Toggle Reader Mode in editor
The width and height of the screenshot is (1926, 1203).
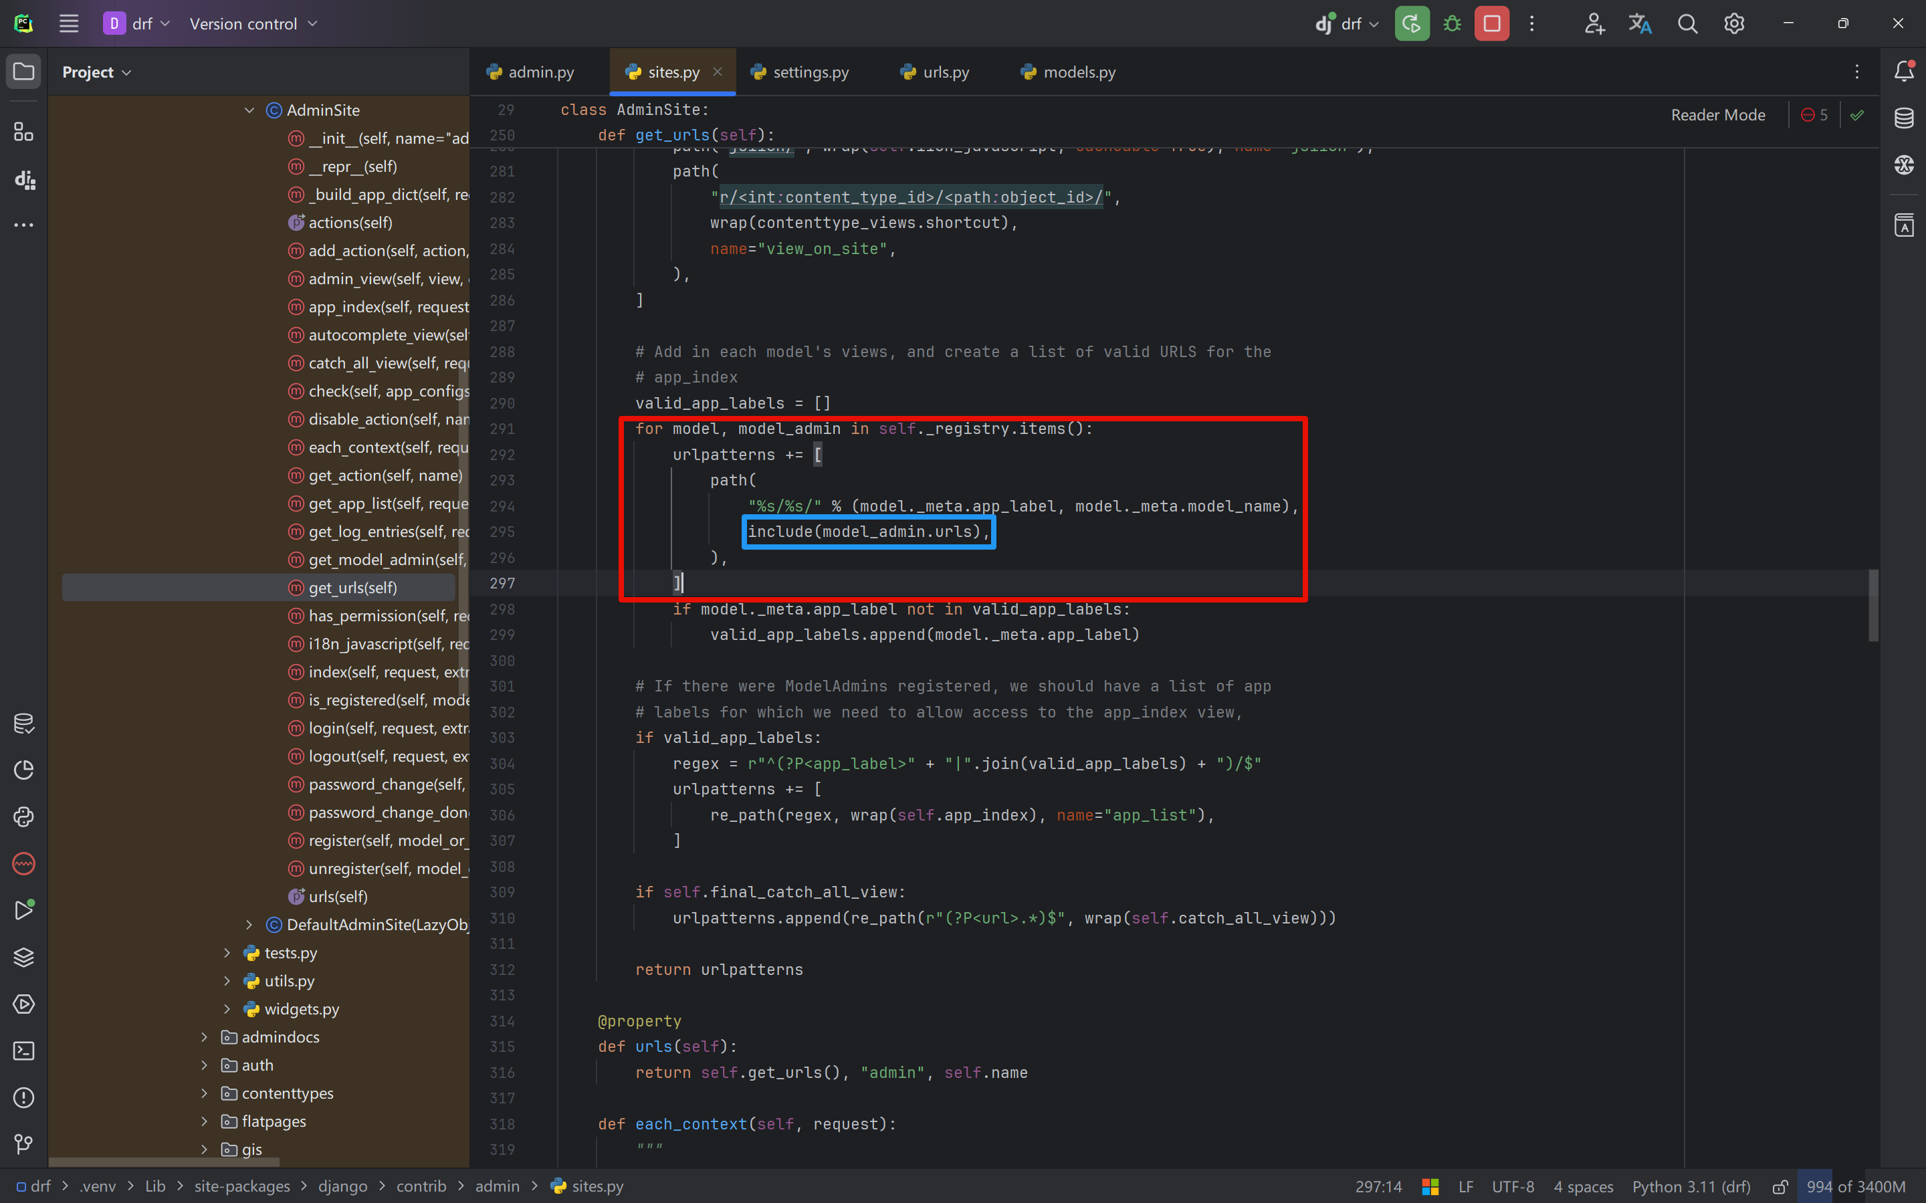1717,116
